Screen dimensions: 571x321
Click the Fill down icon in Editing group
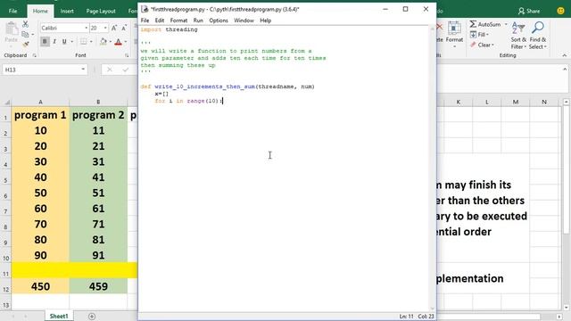coord(473,34)
